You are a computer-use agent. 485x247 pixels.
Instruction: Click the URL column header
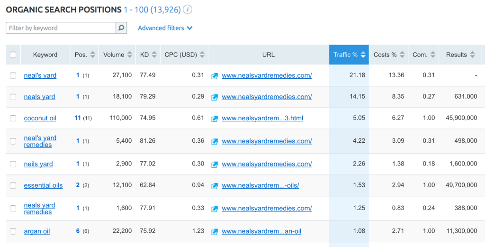click(269, 55)
